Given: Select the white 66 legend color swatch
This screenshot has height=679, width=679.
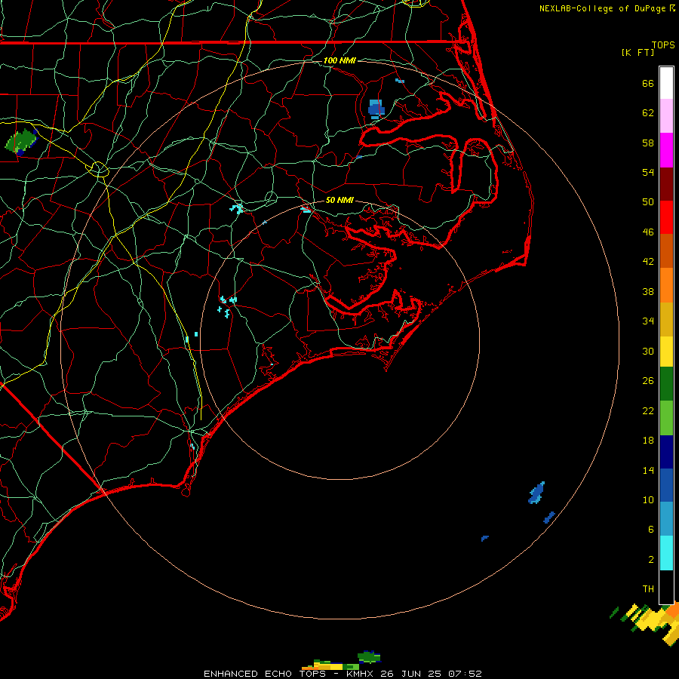Looking at the screenshot, I should 666,83.
